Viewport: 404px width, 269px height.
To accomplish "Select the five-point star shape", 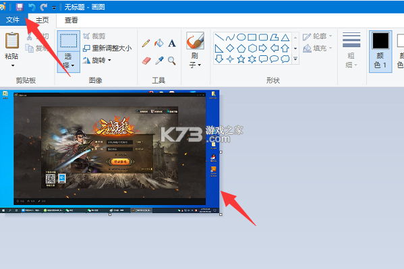I will click(x=241, y=59).
